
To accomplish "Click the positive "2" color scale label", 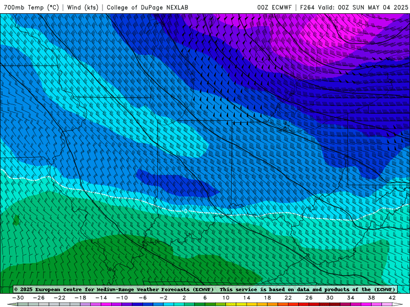I will click(x=184, y=298).
